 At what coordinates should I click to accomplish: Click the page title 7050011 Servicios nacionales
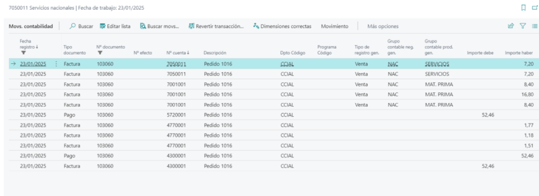coord(41,8)
